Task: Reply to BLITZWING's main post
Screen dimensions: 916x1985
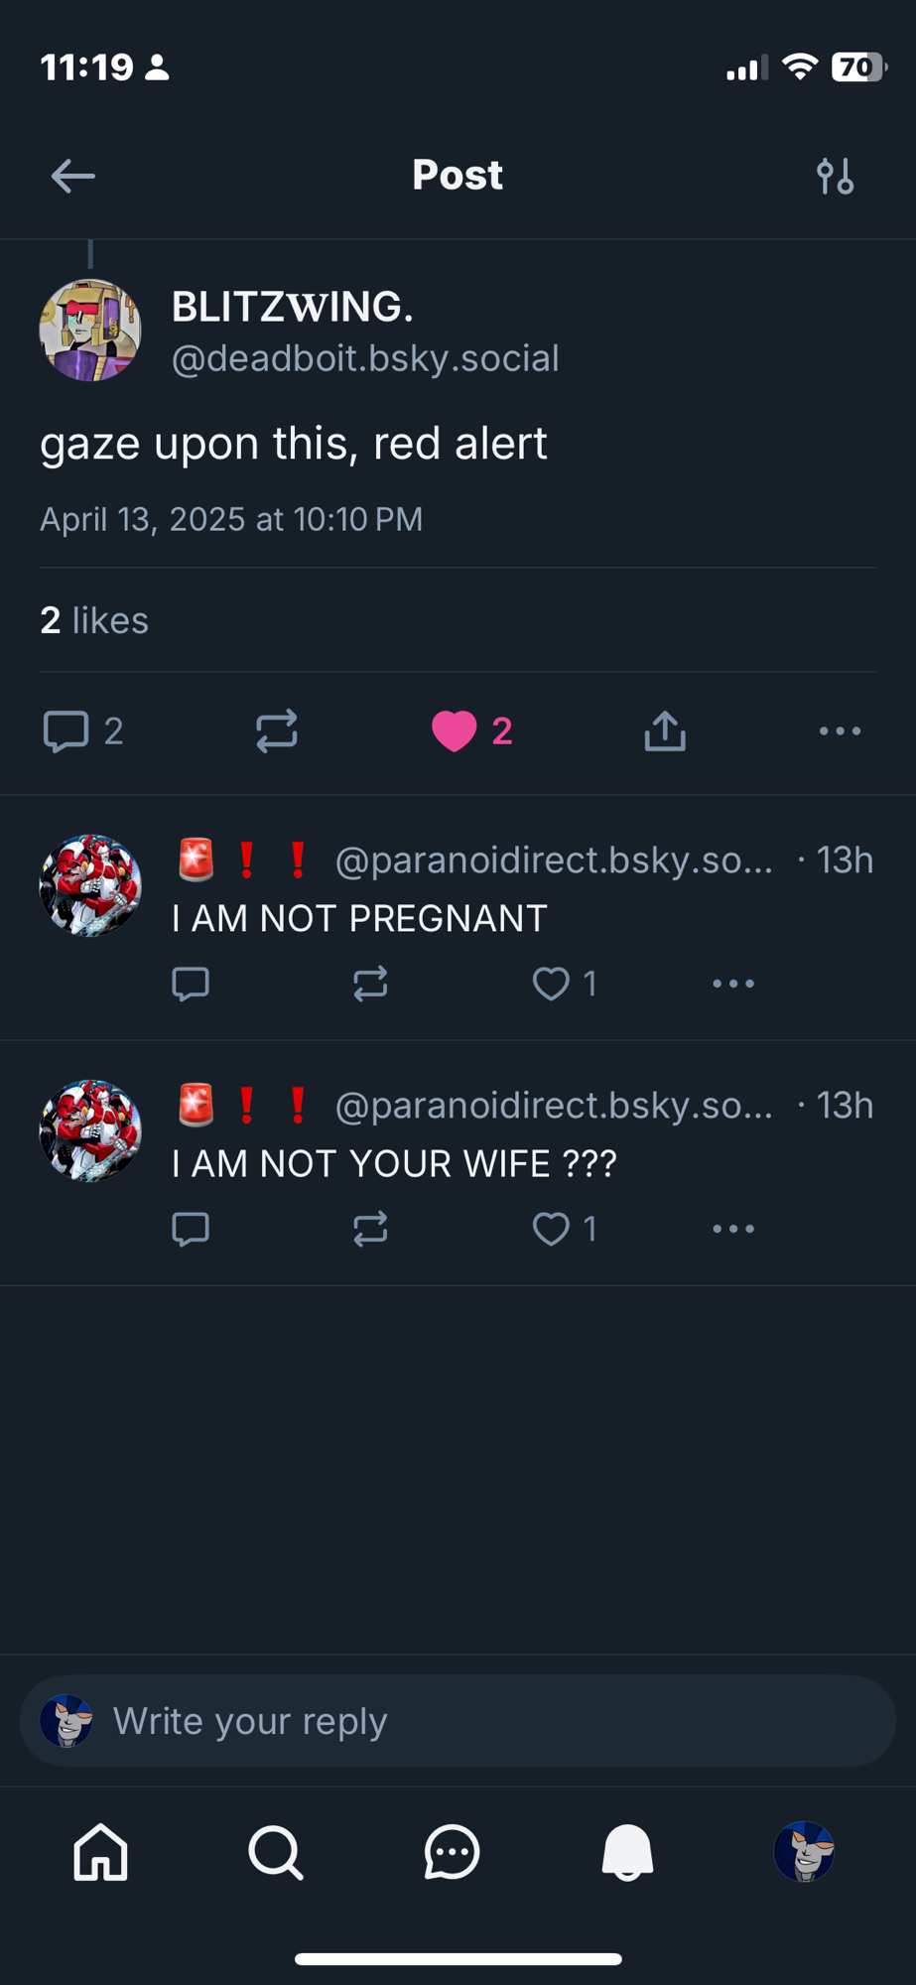Action: [x=66, y=731]
